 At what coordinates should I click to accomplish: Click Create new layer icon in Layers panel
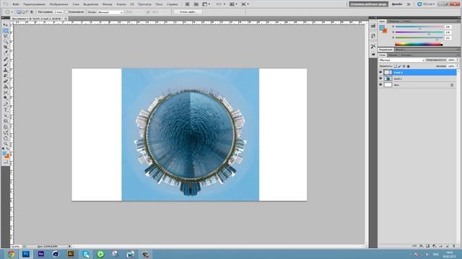[448, 246]
